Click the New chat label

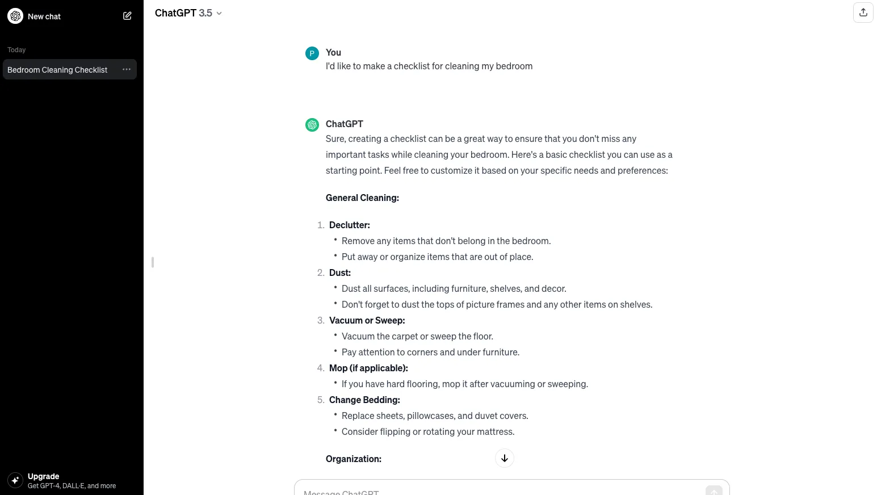pyautogui.click(x=44, y=16)
